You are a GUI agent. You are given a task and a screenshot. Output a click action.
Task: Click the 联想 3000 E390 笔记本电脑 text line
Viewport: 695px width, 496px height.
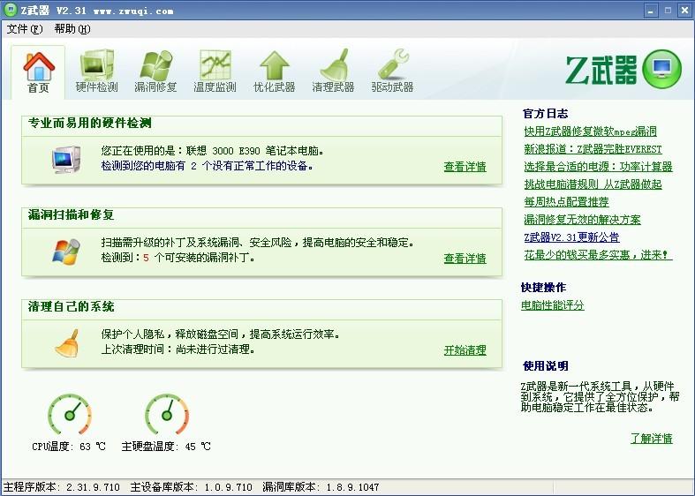(x=213, y=151)
